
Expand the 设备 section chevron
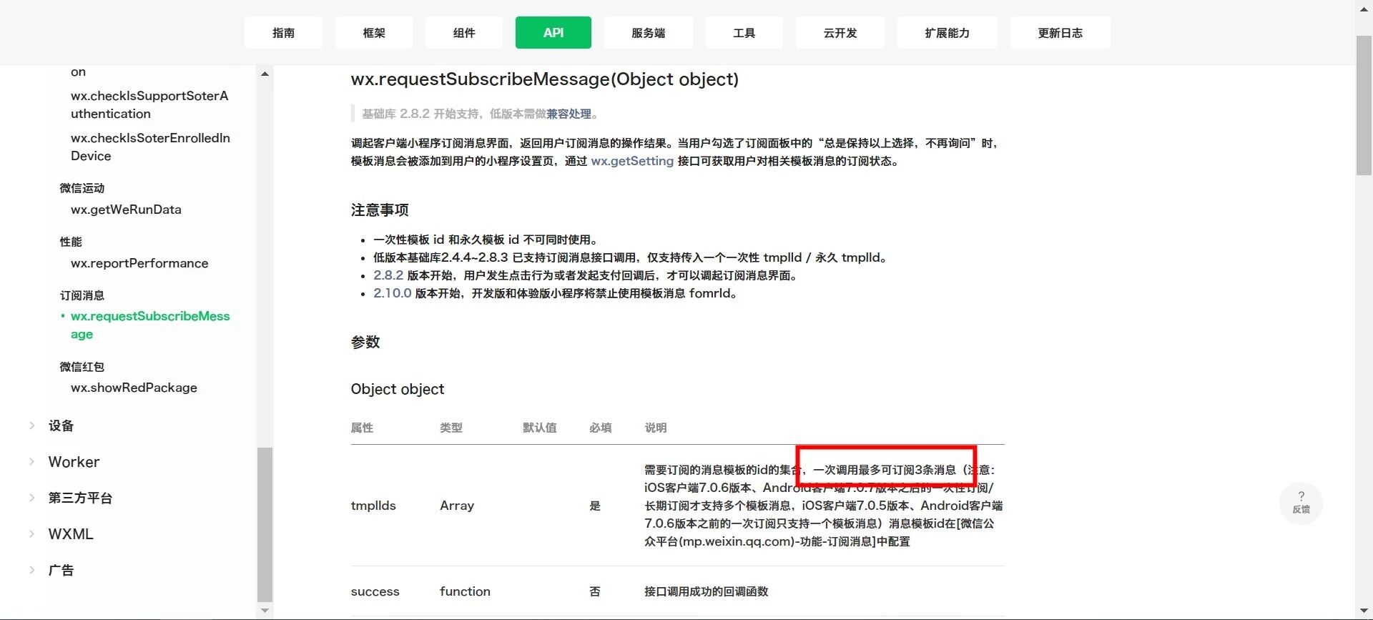[x=31, y=425]
